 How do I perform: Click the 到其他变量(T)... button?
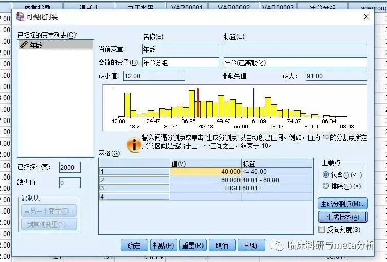[49, 224]
